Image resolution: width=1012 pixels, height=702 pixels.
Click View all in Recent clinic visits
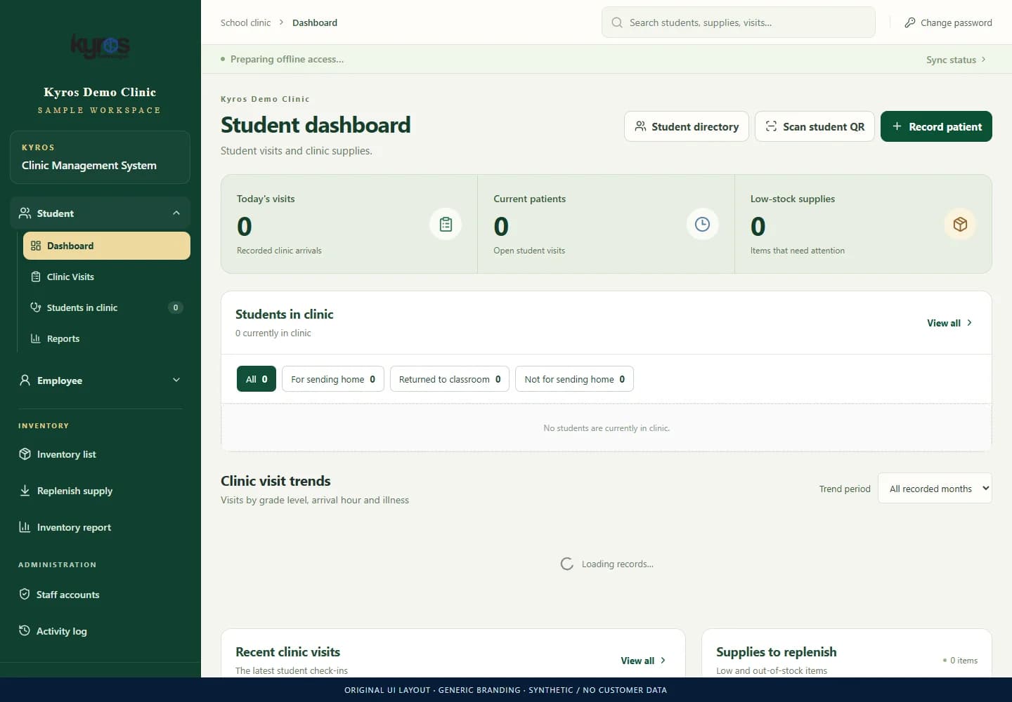[x=643, y=661]
